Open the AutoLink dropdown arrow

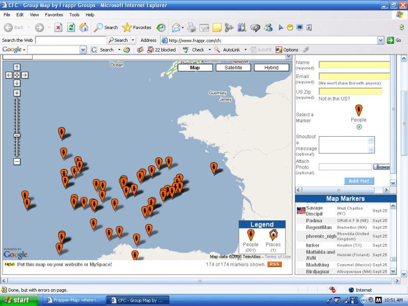(245, 49)
